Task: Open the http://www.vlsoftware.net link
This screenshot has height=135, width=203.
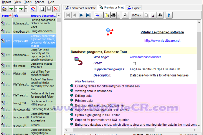Action: point(162,40)
